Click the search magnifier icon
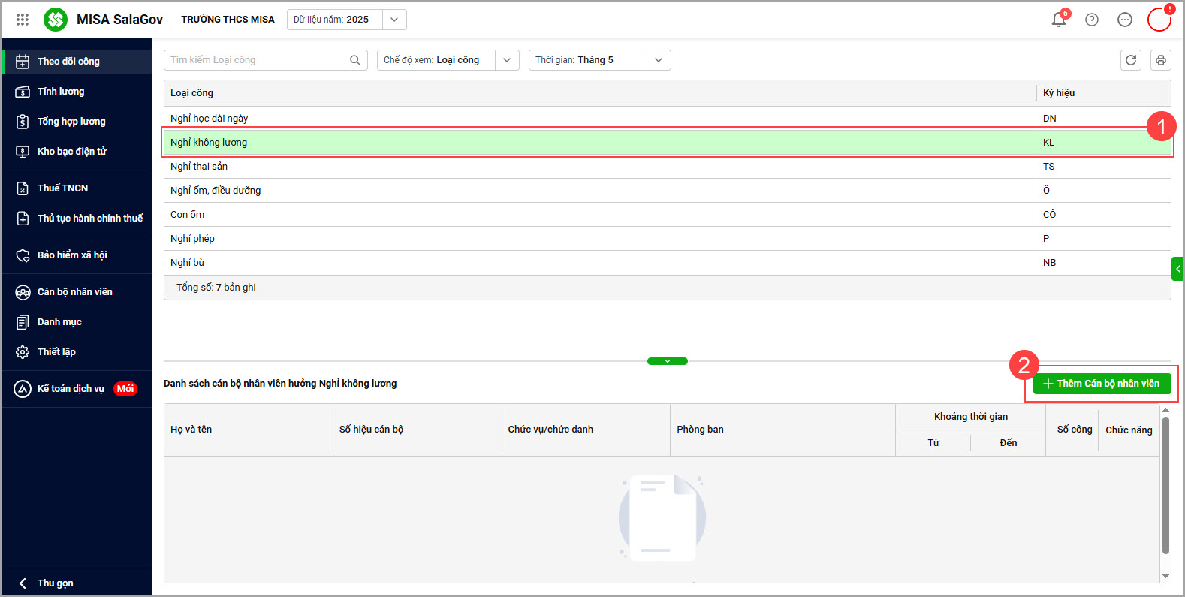Viewport: 1185px width, 597px height. click(x=355, y=60)
